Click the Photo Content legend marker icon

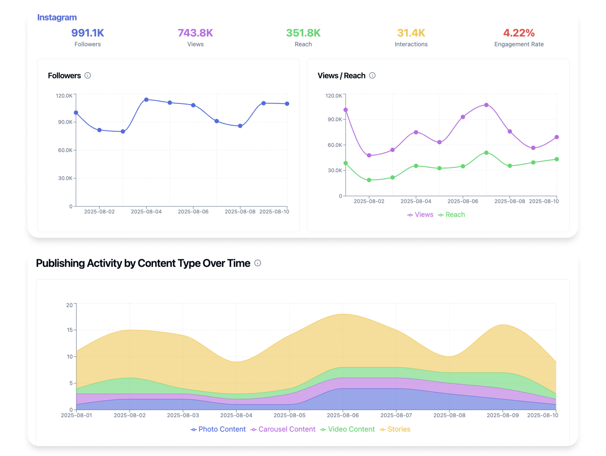pyautogui.click(x=193, y=429)
